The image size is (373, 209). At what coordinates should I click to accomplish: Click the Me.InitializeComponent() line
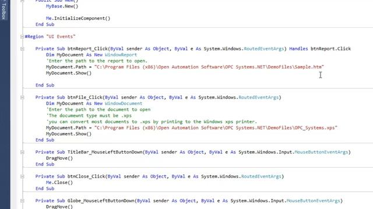point(78,18)
